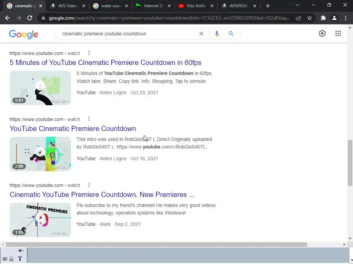Screen dimensions: 353x264
Task: Bookmark this page with the star
Action: [310, 18]
